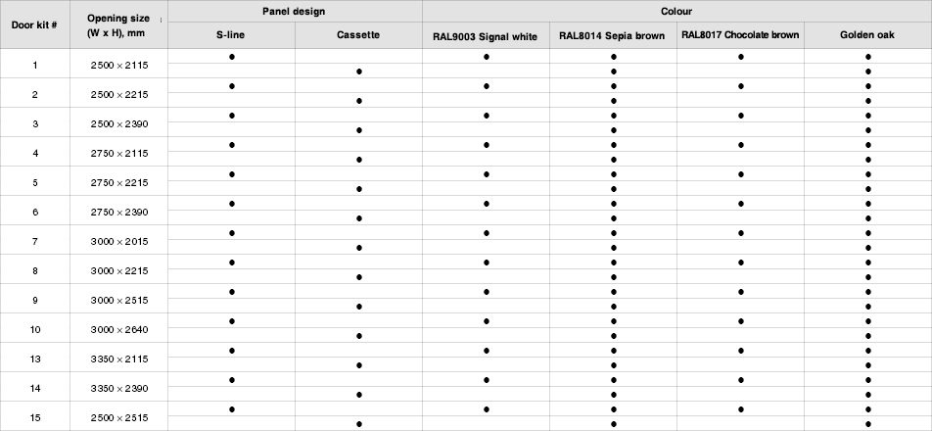This screenshot has height=431, width=932.
Task: Select the Opening size column header
Action: point(118,24)
